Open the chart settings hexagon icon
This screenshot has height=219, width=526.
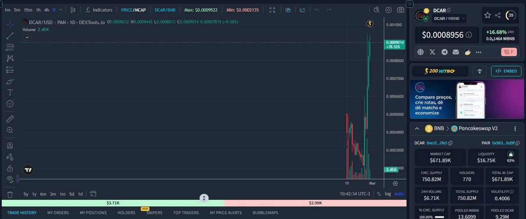tap(389, 10)
